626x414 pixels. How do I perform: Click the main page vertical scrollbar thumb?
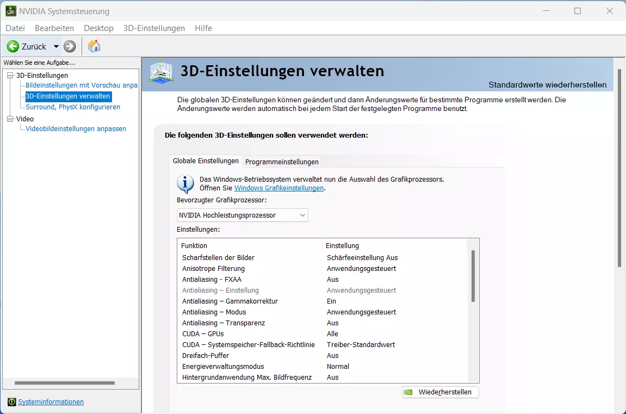[x=619, y=168]
